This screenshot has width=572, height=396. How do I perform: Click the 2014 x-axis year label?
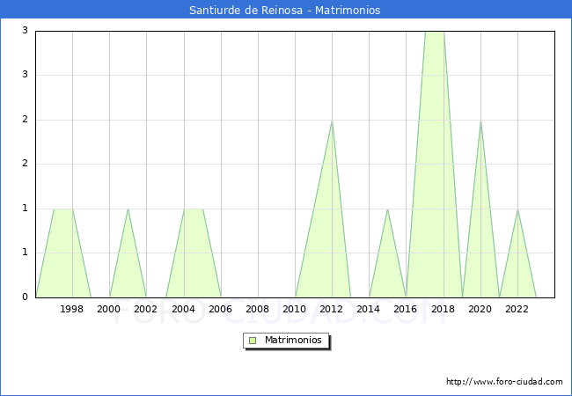coord(369,309)
